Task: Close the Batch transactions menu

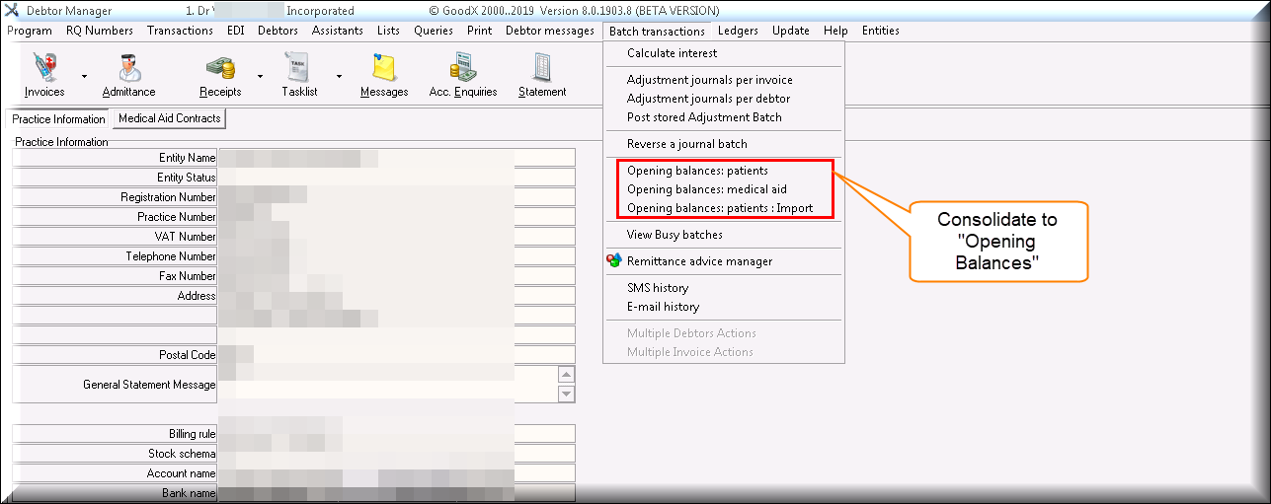Action: 657,31
